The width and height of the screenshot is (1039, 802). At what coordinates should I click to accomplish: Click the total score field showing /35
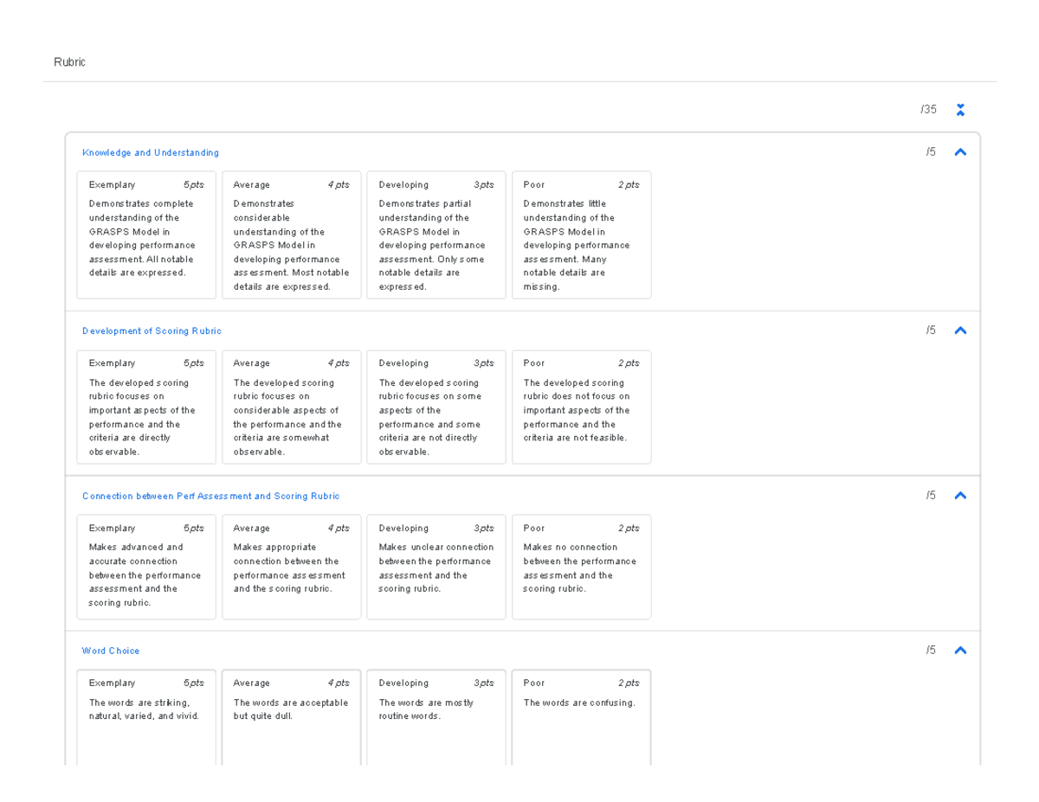[927, 109]
